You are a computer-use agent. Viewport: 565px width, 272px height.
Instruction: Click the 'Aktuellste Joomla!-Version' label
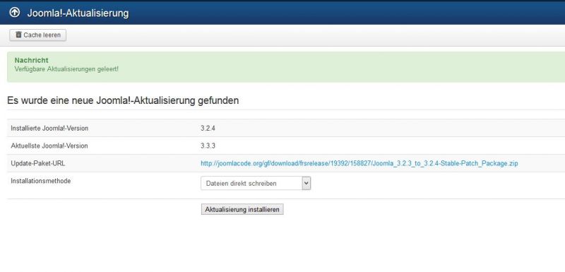tap(49, 146)
